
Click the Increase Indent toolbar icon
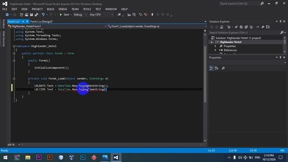pos(134,14)
